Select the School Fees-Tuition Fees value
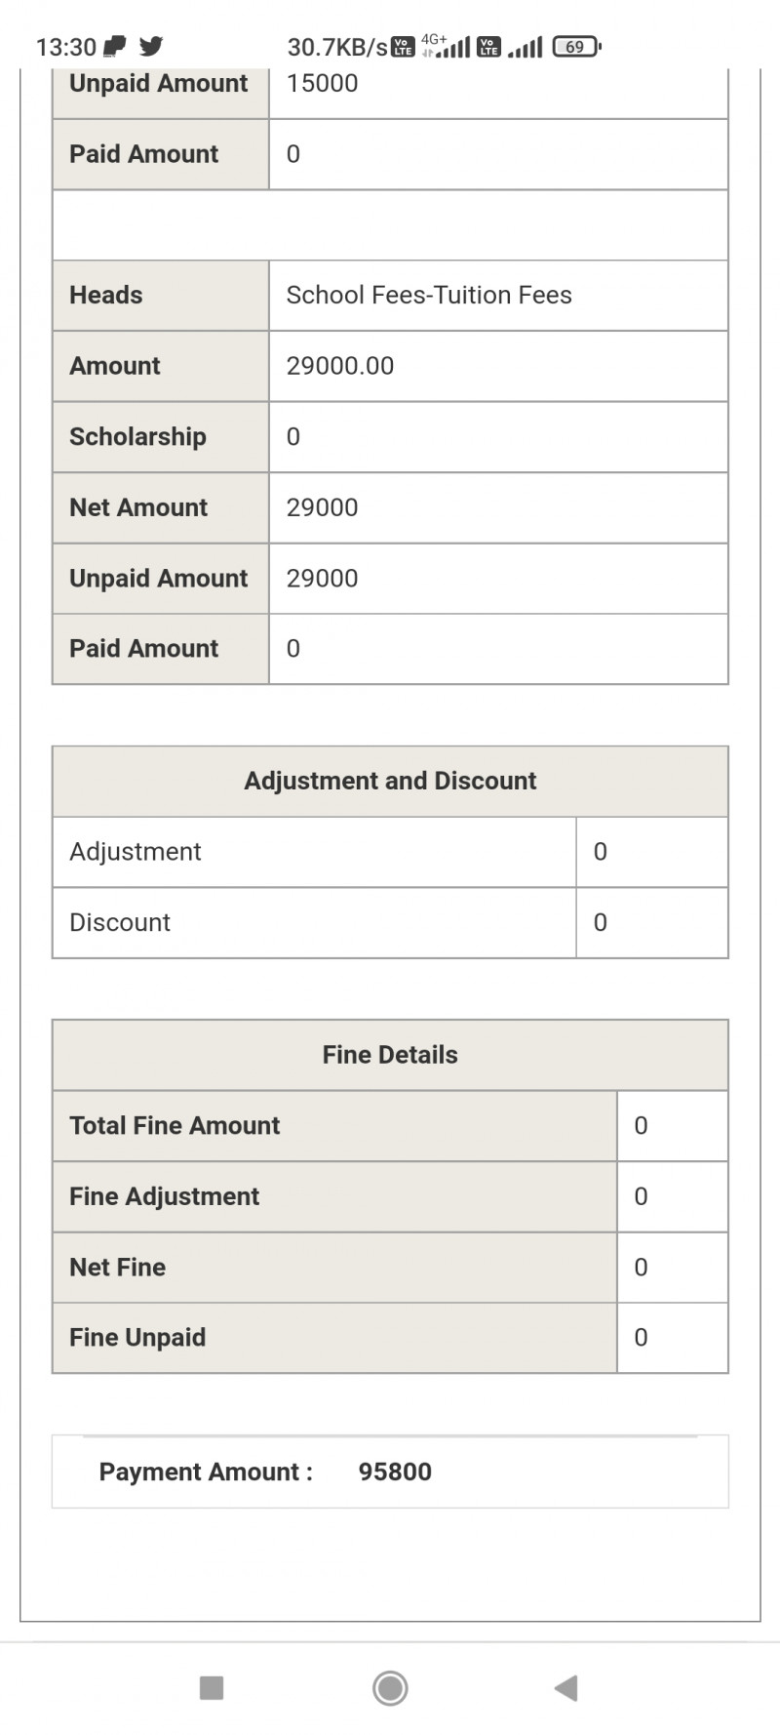The height and width of the screenshot is (1735, 780). point(429,295)
